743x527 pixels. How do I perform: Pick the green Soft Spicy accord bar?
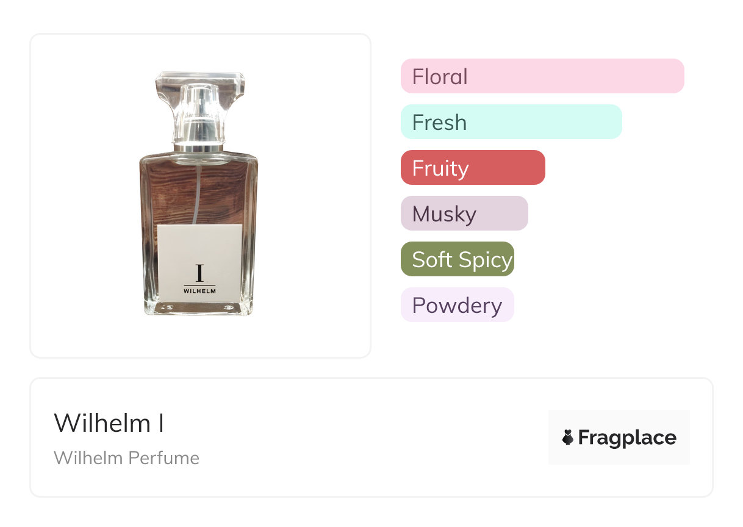coord(458,259)
